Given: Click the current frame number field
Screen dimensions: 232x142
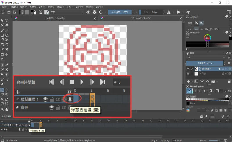Looking at the screenshot, I should click(x=121, y=82).
